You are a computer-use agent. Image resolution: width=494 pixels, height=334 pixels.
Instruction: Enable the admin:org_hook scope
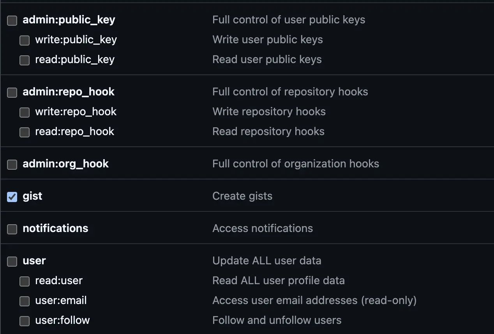[x=12, y=164]
